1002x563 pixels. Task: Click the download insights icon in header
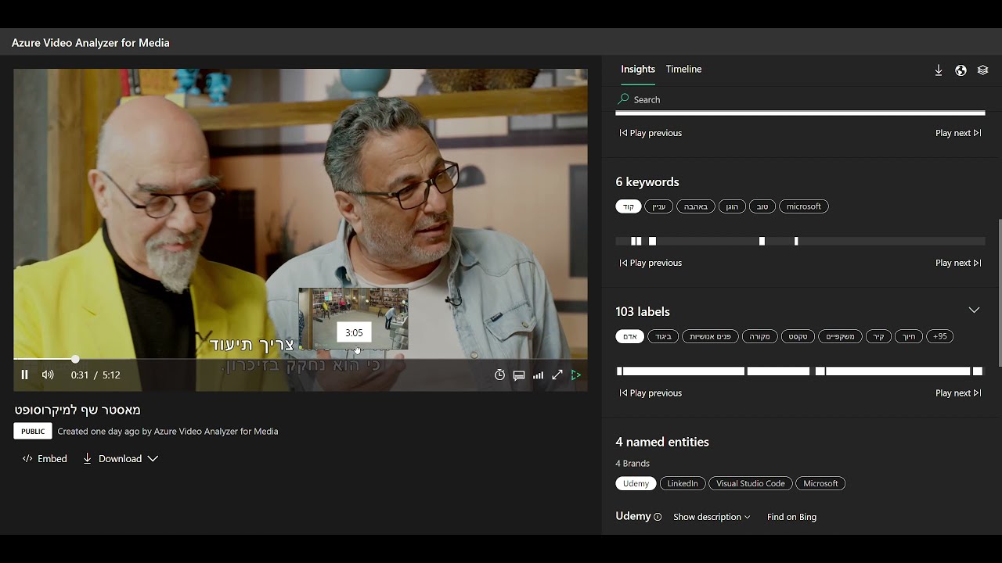[x=939, y=70]
